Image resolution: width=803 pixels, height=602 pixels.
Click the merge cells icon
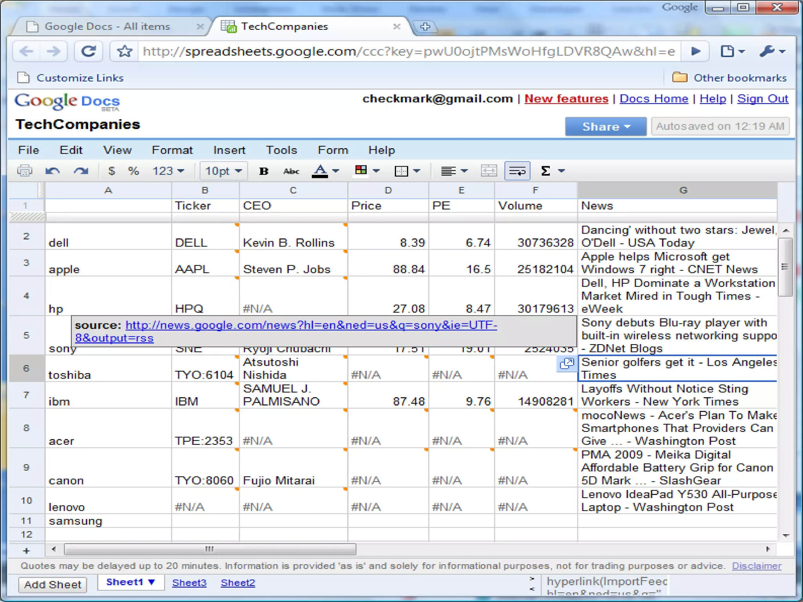point(489,171)
